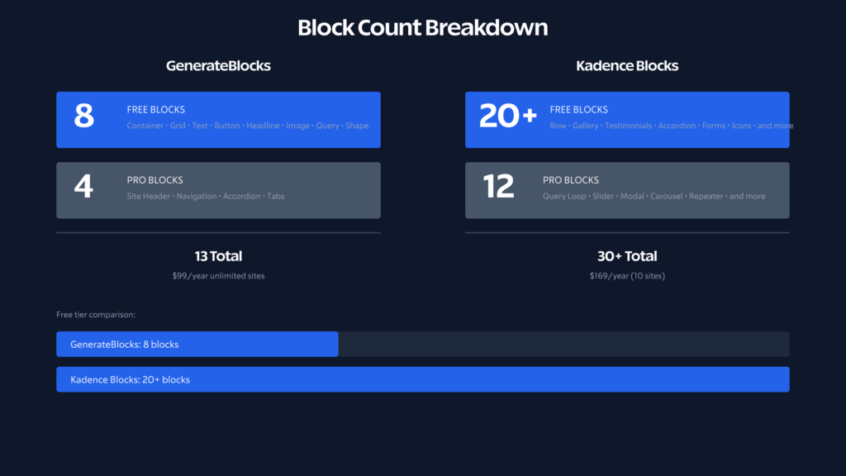Select the GenerateBlocks column heading

pos(218,66)
